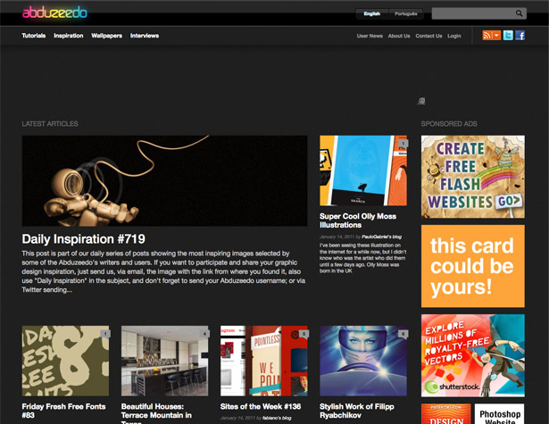Screen dimensions: 549x424
Task: Open Beautiful Houses kitchen thumbnail
Action: (164, 361)
